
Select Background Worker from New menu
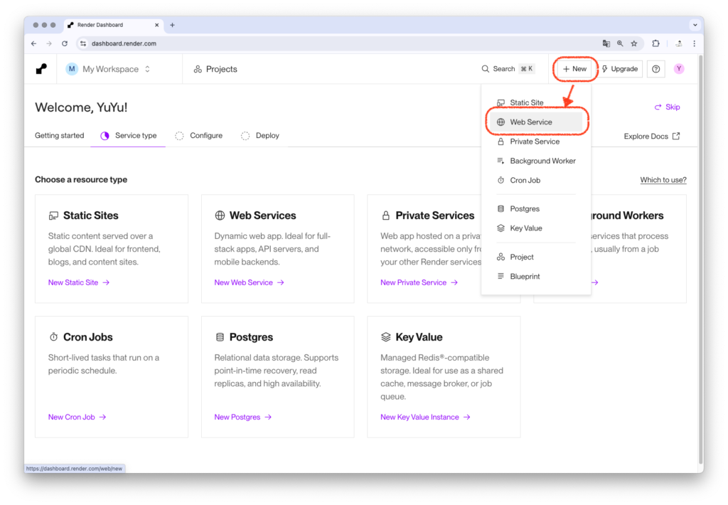click(x=536, y=161)
